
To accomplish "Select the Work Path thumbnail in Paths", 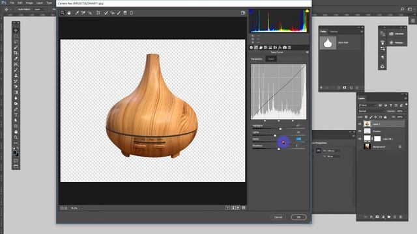I will click(328, 43).
